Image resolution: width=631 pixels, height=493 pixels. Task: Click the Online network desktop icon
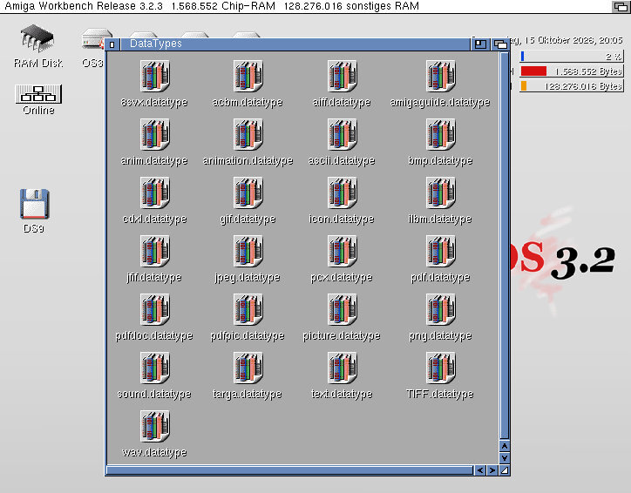[38, 94]
